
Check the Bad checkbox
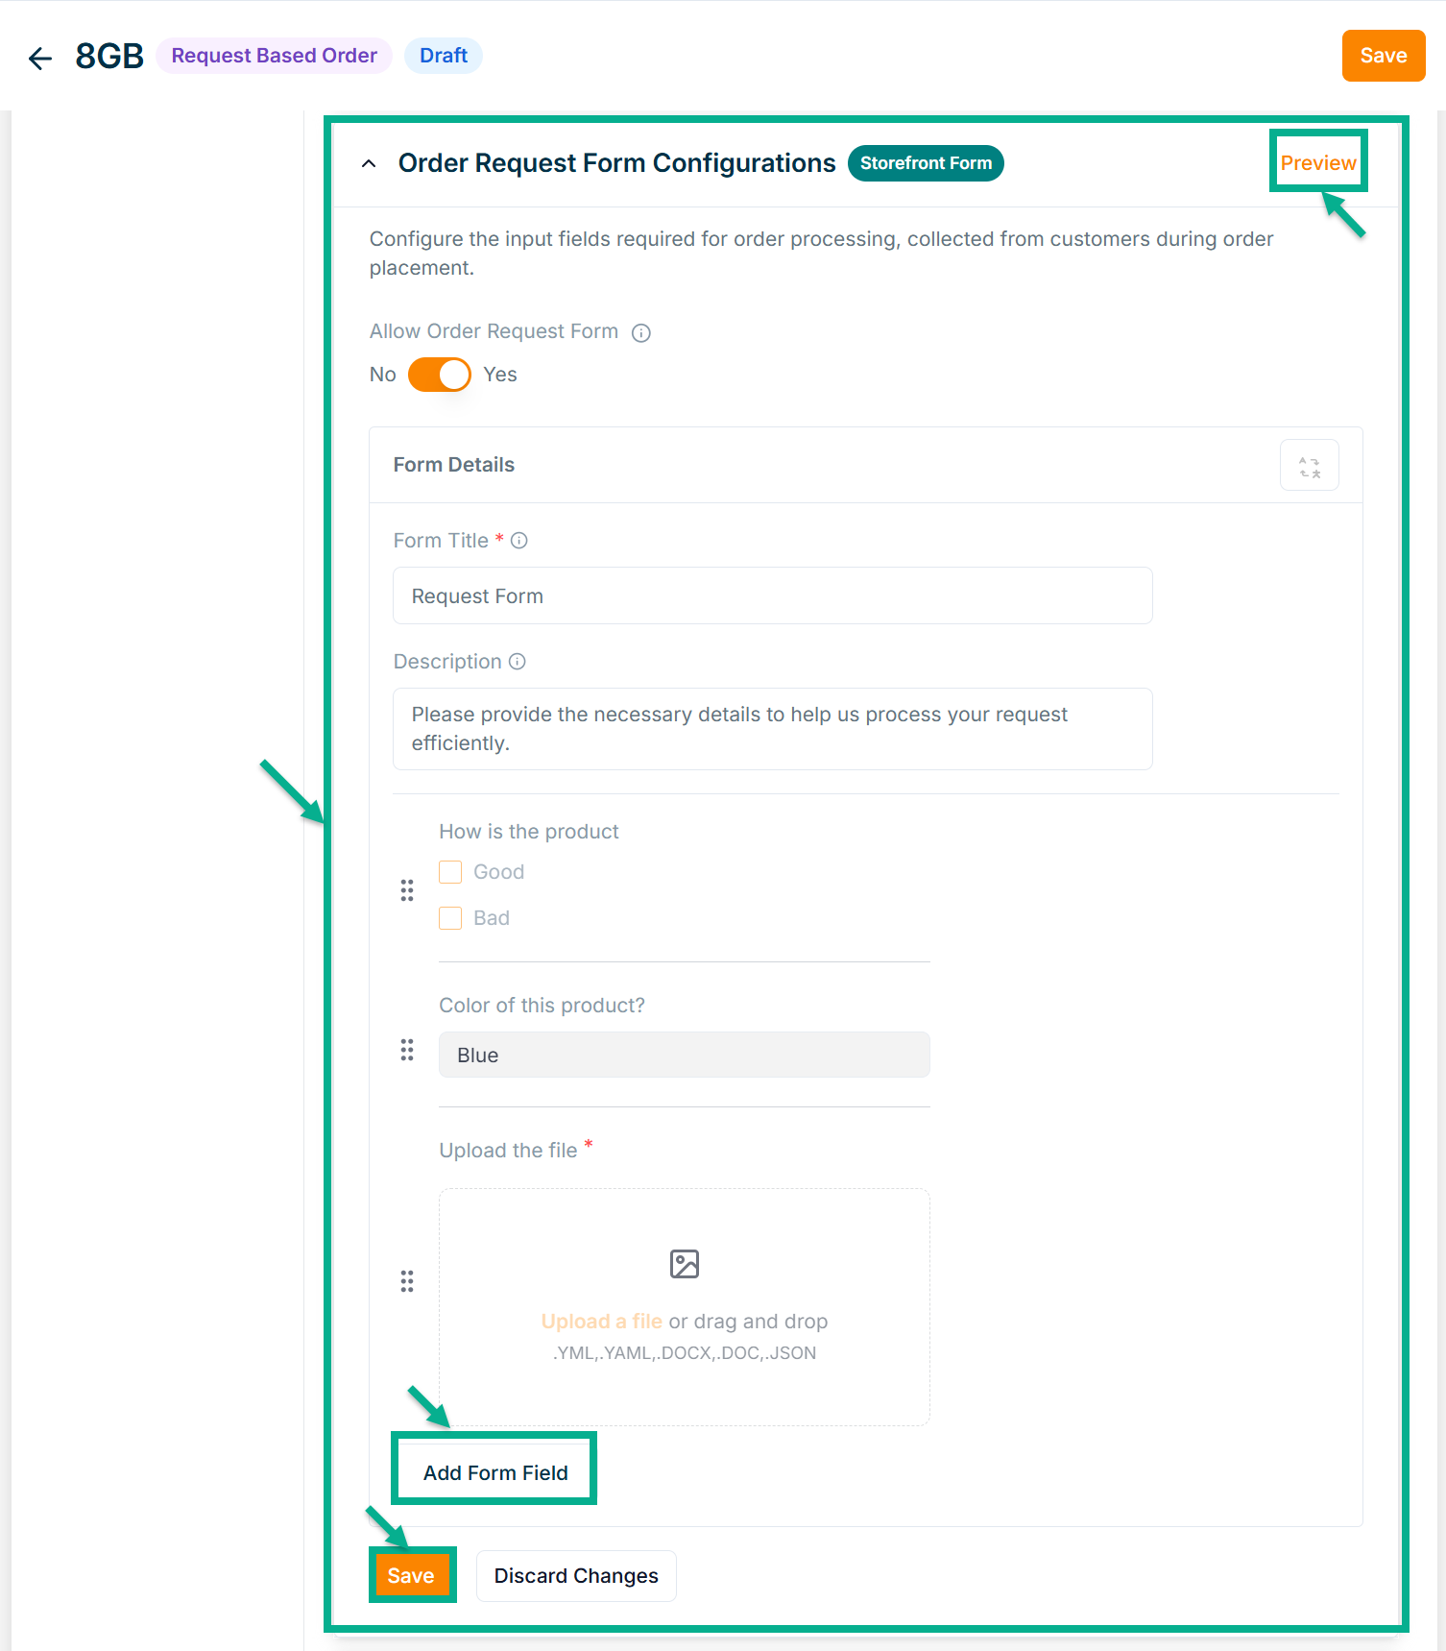450,918
